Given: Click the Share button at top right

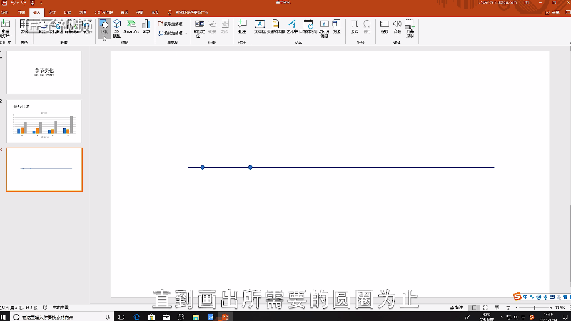Looking at the screenshot, I should point(552,12).
